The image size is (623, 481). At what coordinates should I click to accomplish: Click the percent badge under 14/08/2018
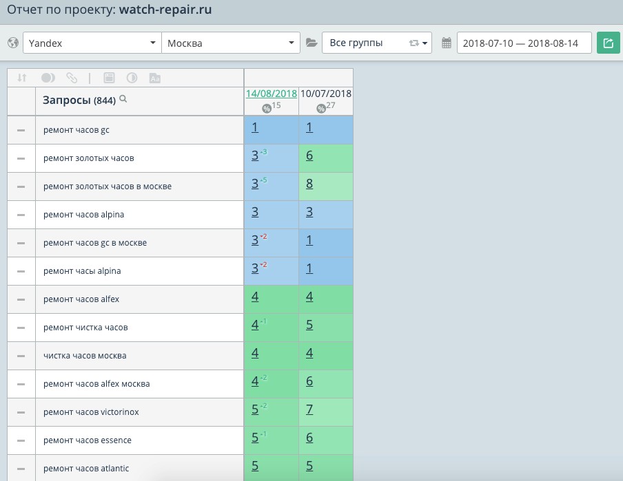tap(267, 108)
